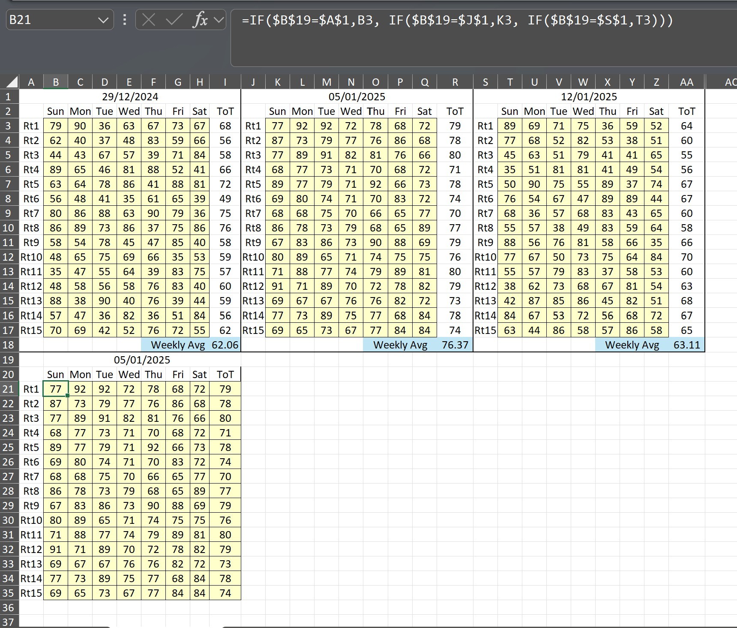737x628 pixels.
Task: Click the 12/01/2025 date cell
Action: 589,96
